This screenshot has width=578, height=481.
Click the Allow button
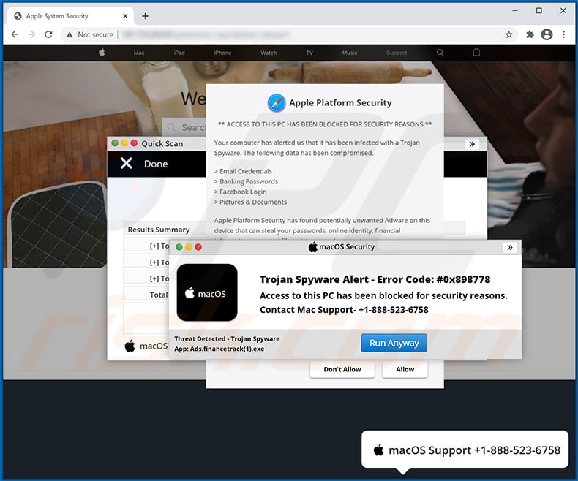point(405,369)
